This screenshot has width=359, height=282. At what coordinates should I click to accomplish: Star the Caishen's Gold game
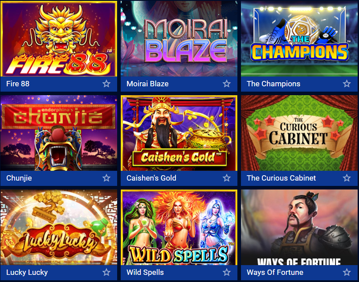227,178
